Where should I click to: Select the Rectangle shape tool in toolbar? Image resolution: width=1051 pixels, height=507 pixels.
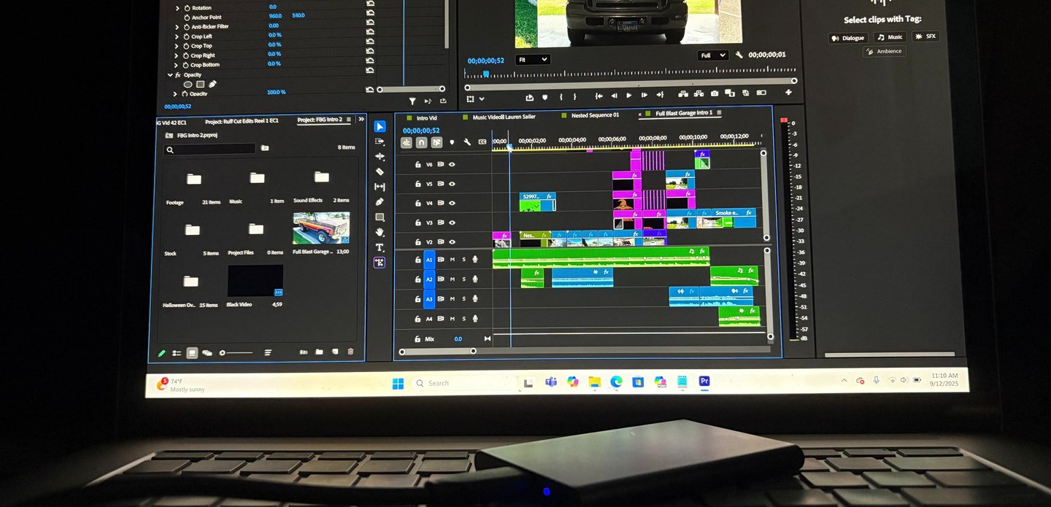pos(380,217)
